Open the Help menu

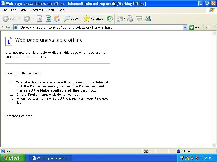tap(61, 10)
